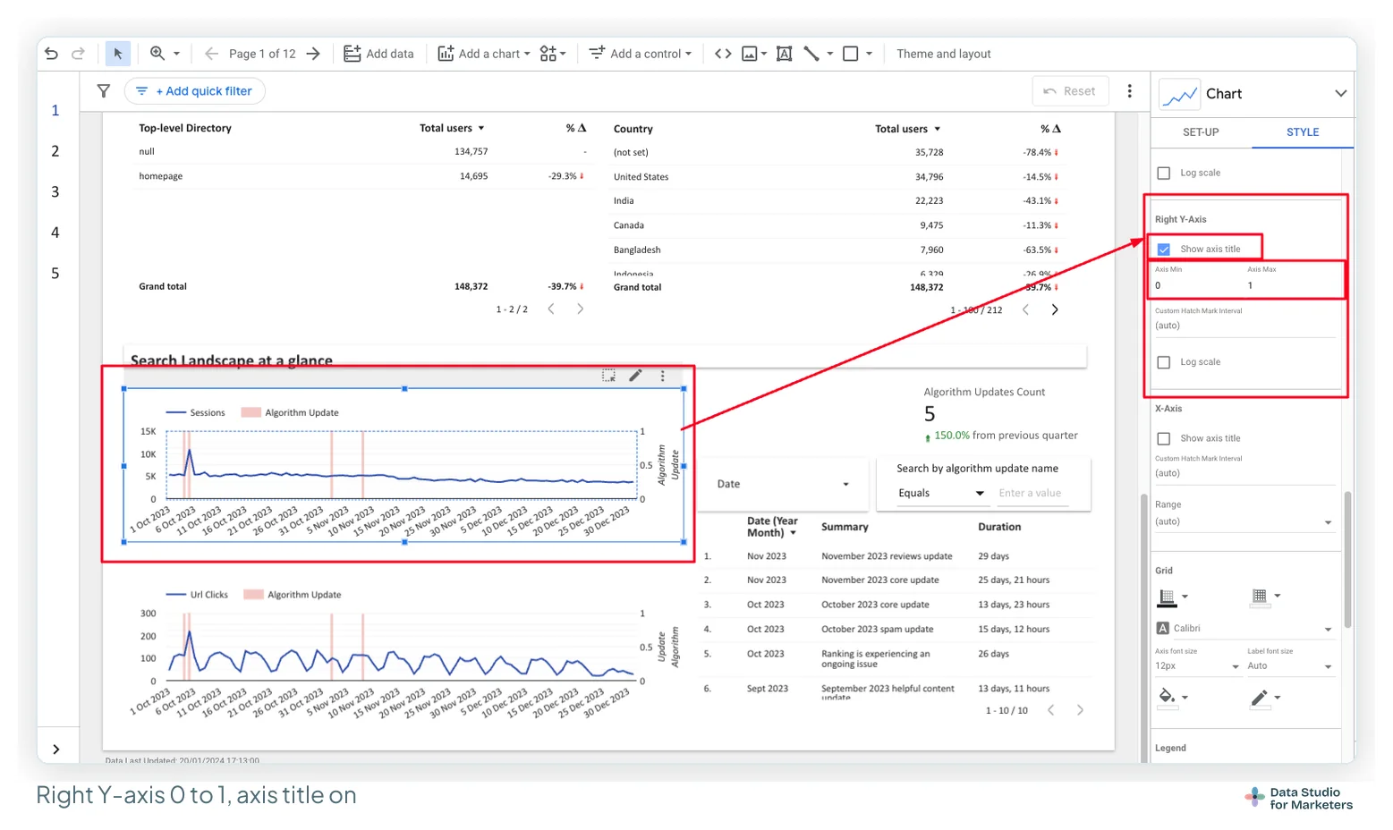Activate the selection pointer tool
This screenshot has width=1393, height=830.
pyautogui.click(x=117, y=54)
